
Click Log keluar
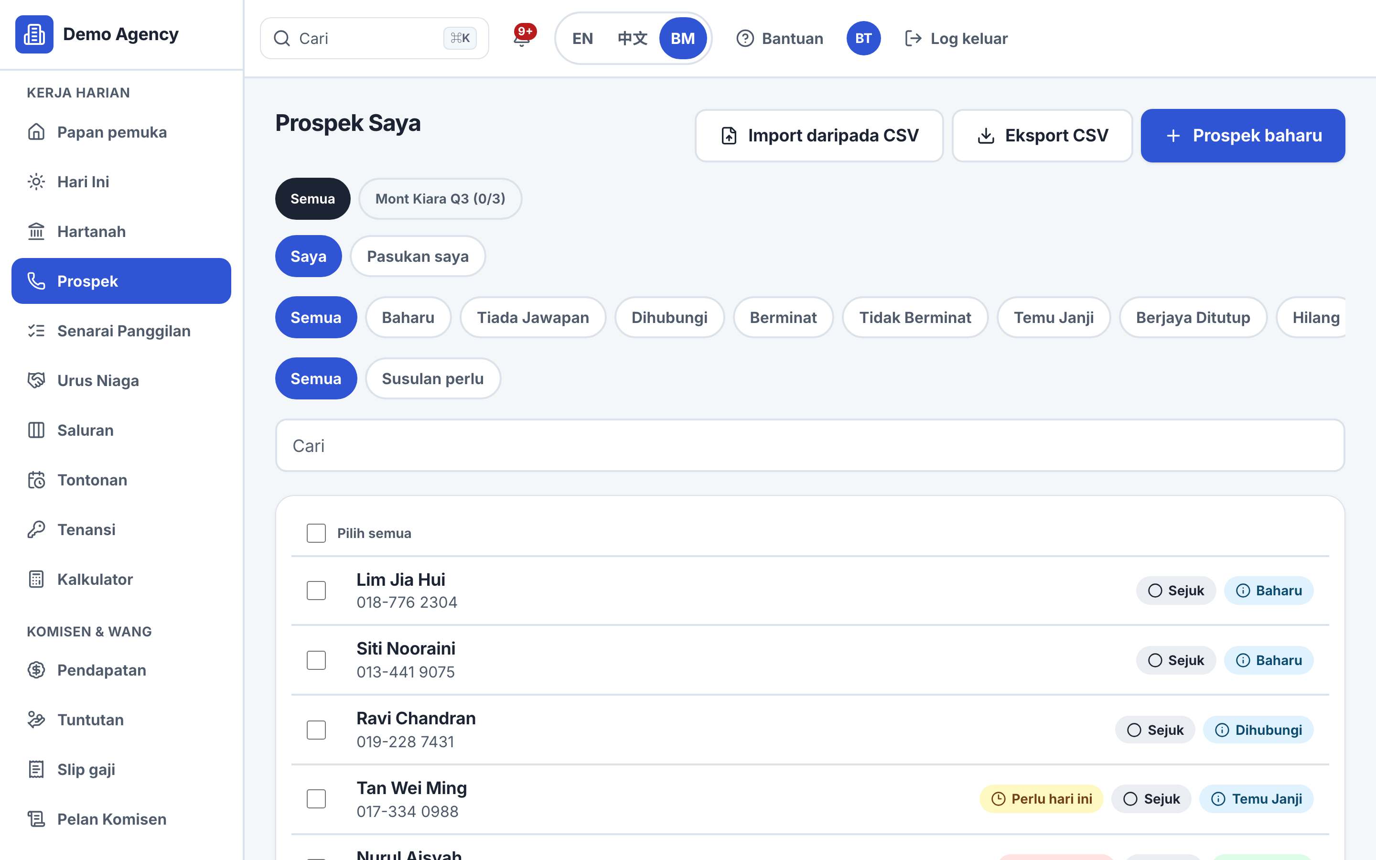tap(956, 38)
